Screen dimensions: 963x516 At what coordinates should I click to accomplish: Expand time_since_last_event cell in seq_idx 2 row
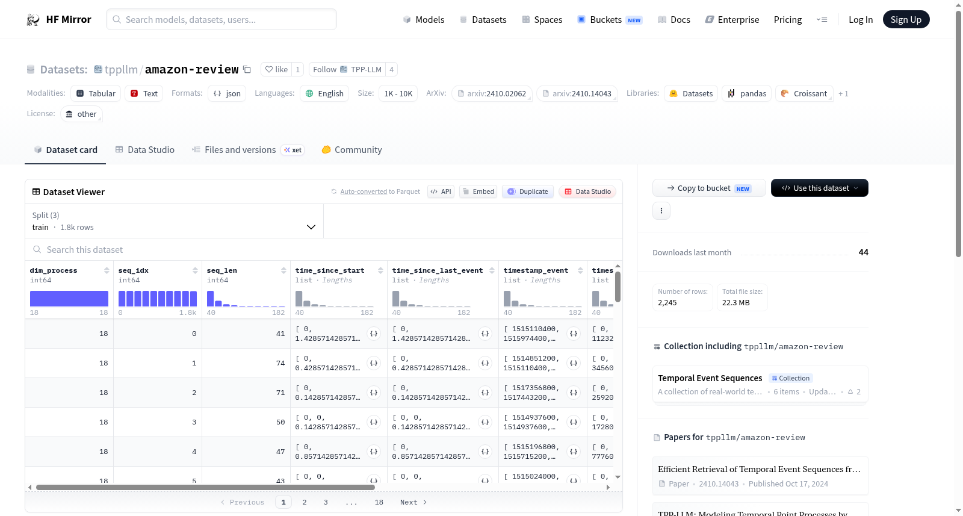click(x=485, y=393)
